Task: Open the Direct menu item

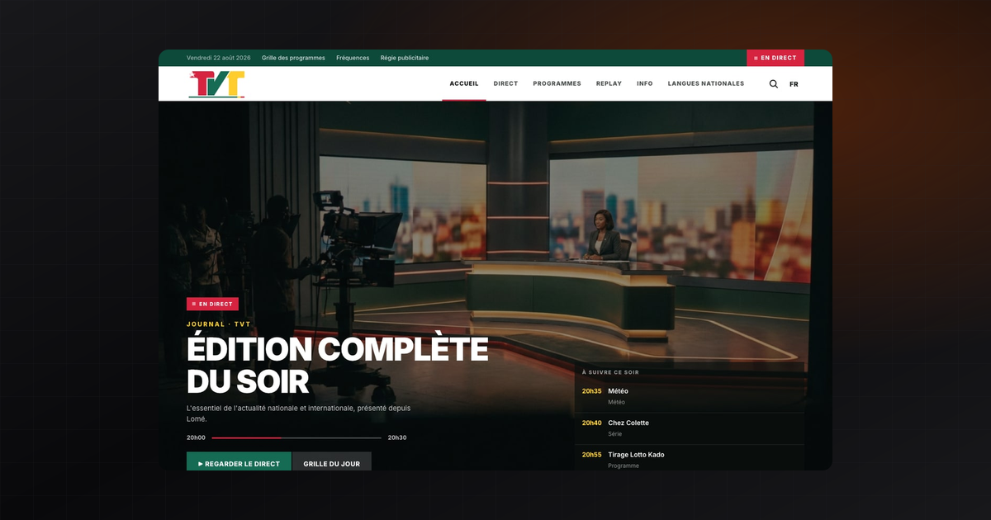Action: [x=505, y=83]
